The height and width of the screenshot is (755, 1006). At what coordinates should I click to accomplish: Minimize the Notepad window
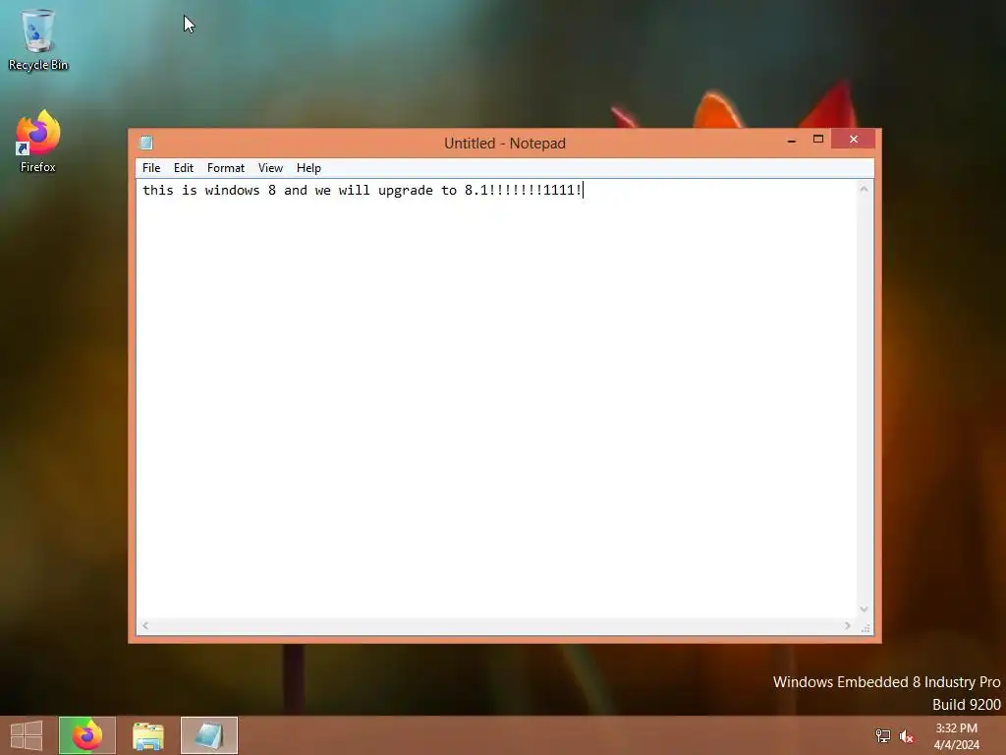point(792,140)
